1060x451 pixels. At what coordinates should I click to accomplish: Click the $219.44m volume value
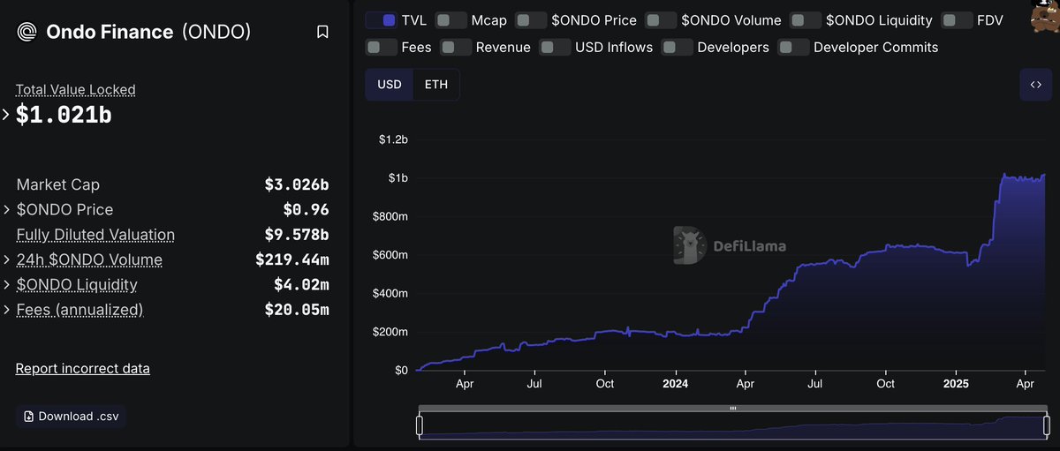pyautogui.click(x=292, y=259)
